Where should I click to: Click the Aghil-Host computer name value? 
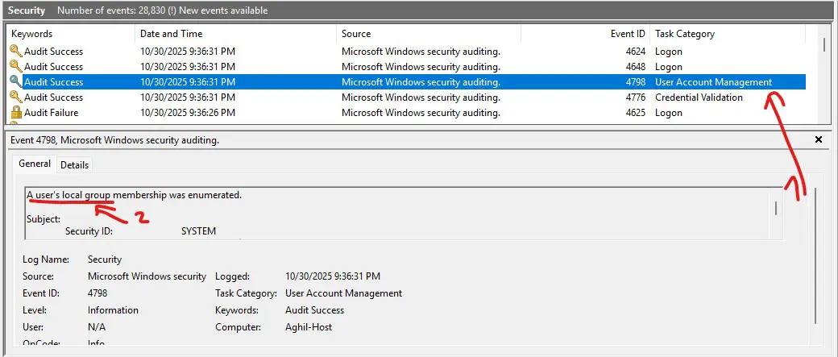click(x=309, y=327)
